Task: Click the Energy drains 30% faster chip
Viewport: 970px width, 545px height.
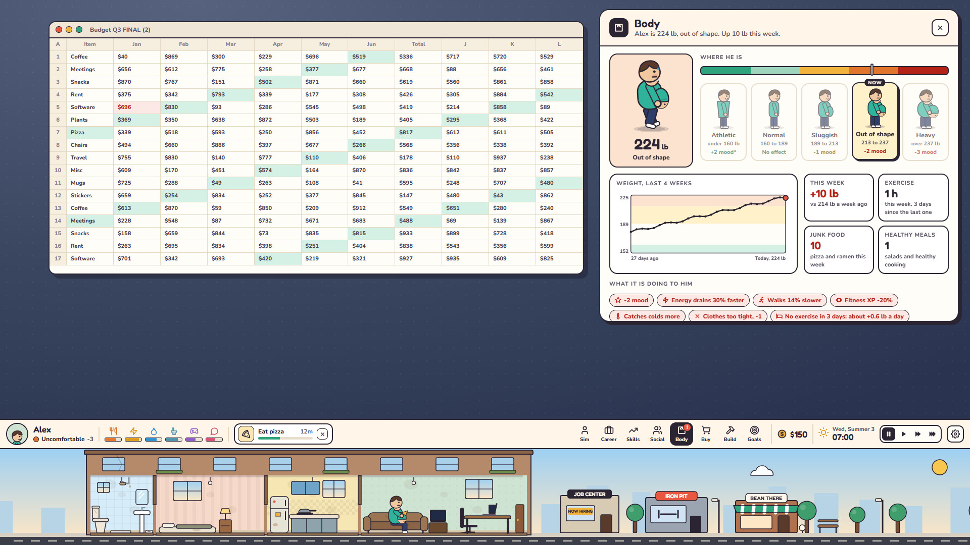Action: pyautogui.click(x=703, y=300)
